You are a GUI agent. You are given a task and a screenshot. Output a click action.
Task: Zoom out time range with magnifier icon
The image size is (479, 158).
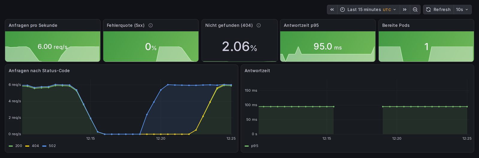coord(415,10)
